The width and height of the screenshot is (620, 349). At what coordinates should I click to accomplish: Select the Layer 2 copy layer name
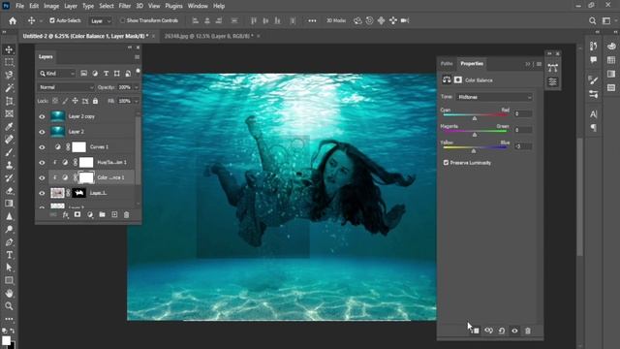point(81,116)
